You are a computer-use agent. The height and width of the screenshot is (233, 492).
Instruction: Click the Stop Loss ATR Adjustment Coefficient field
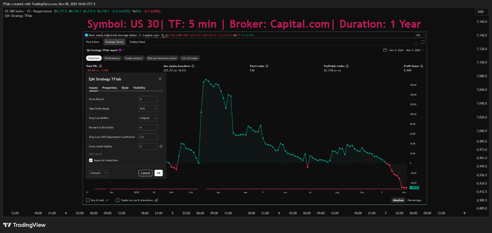[148, 137]
